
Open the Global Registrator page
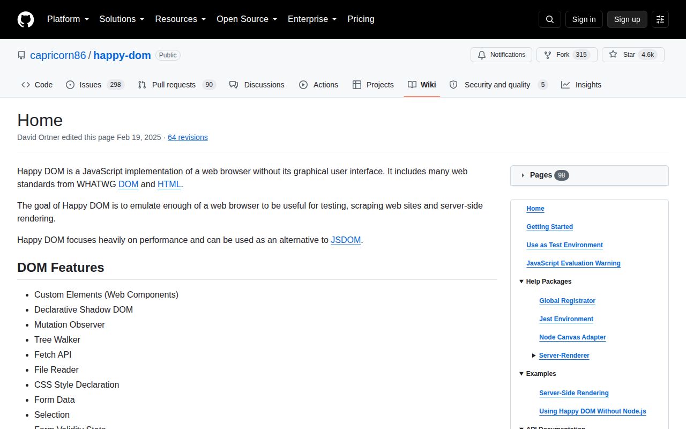point(568,301)
